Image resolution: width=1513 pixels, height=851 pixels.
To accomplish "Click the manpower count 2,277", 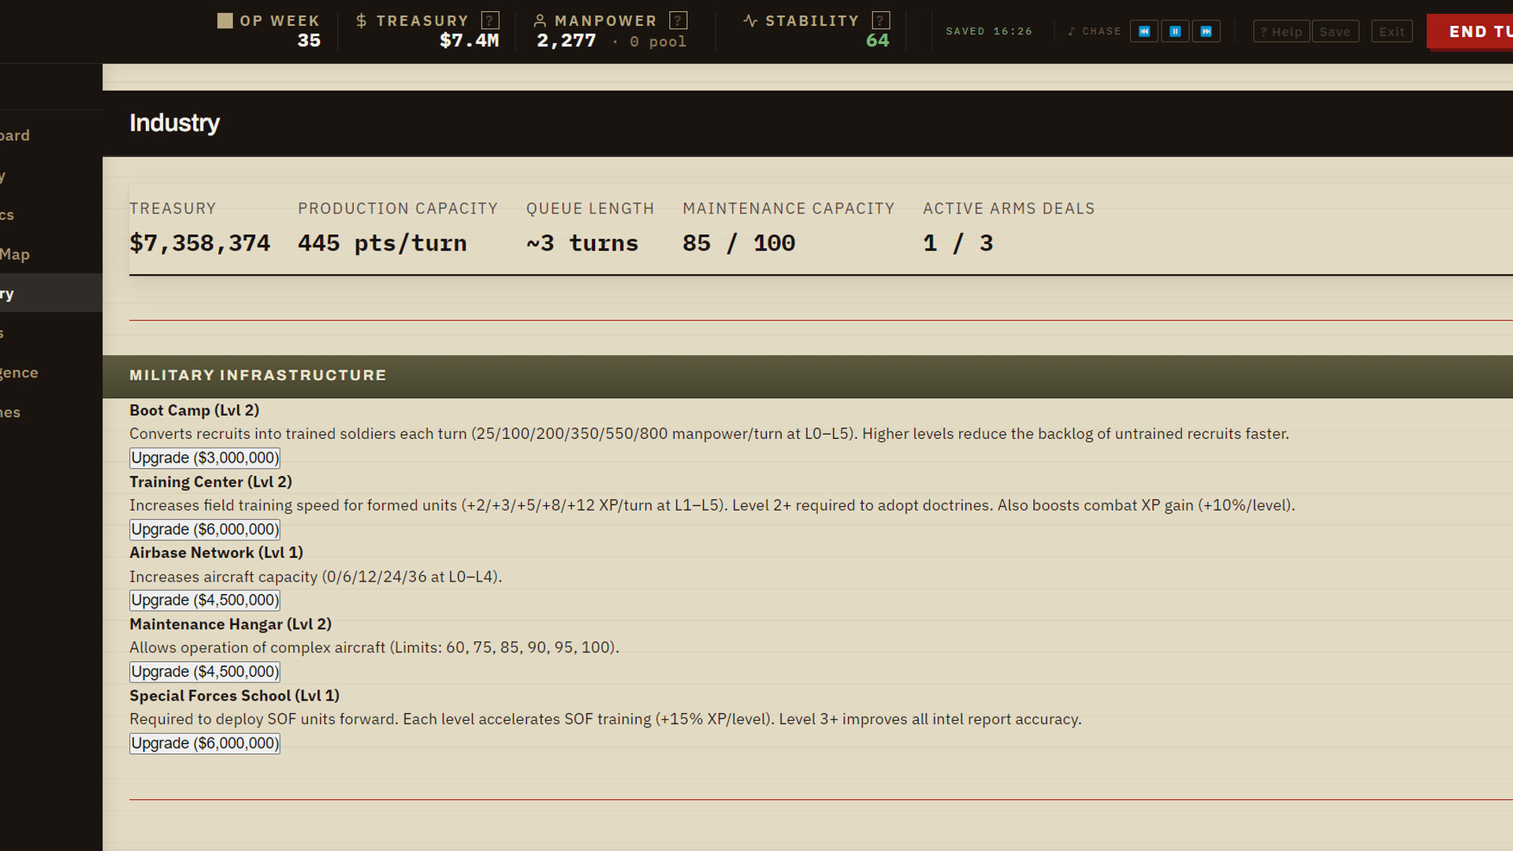I will pyautogui.click(x=566, y=41).
